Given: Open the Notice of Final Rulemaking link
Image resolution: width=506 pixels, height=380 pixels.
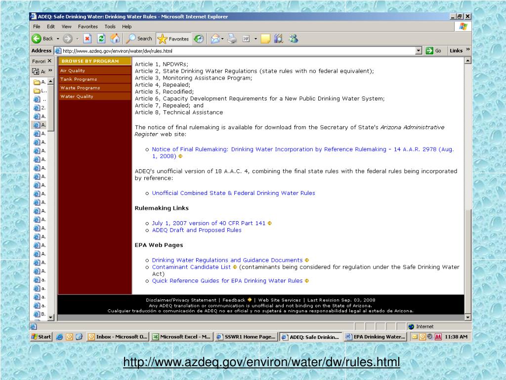Looking at the screenshot, I should pos(303,152).
